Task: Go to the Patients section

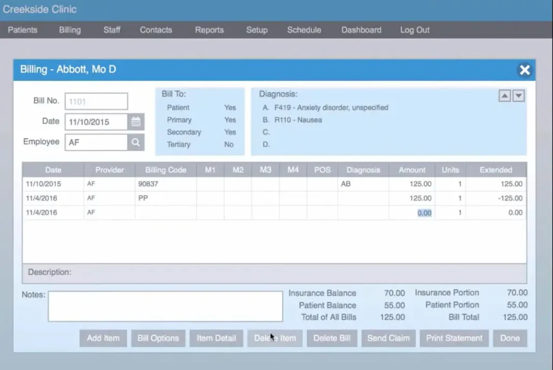Action: click(23, 30)
